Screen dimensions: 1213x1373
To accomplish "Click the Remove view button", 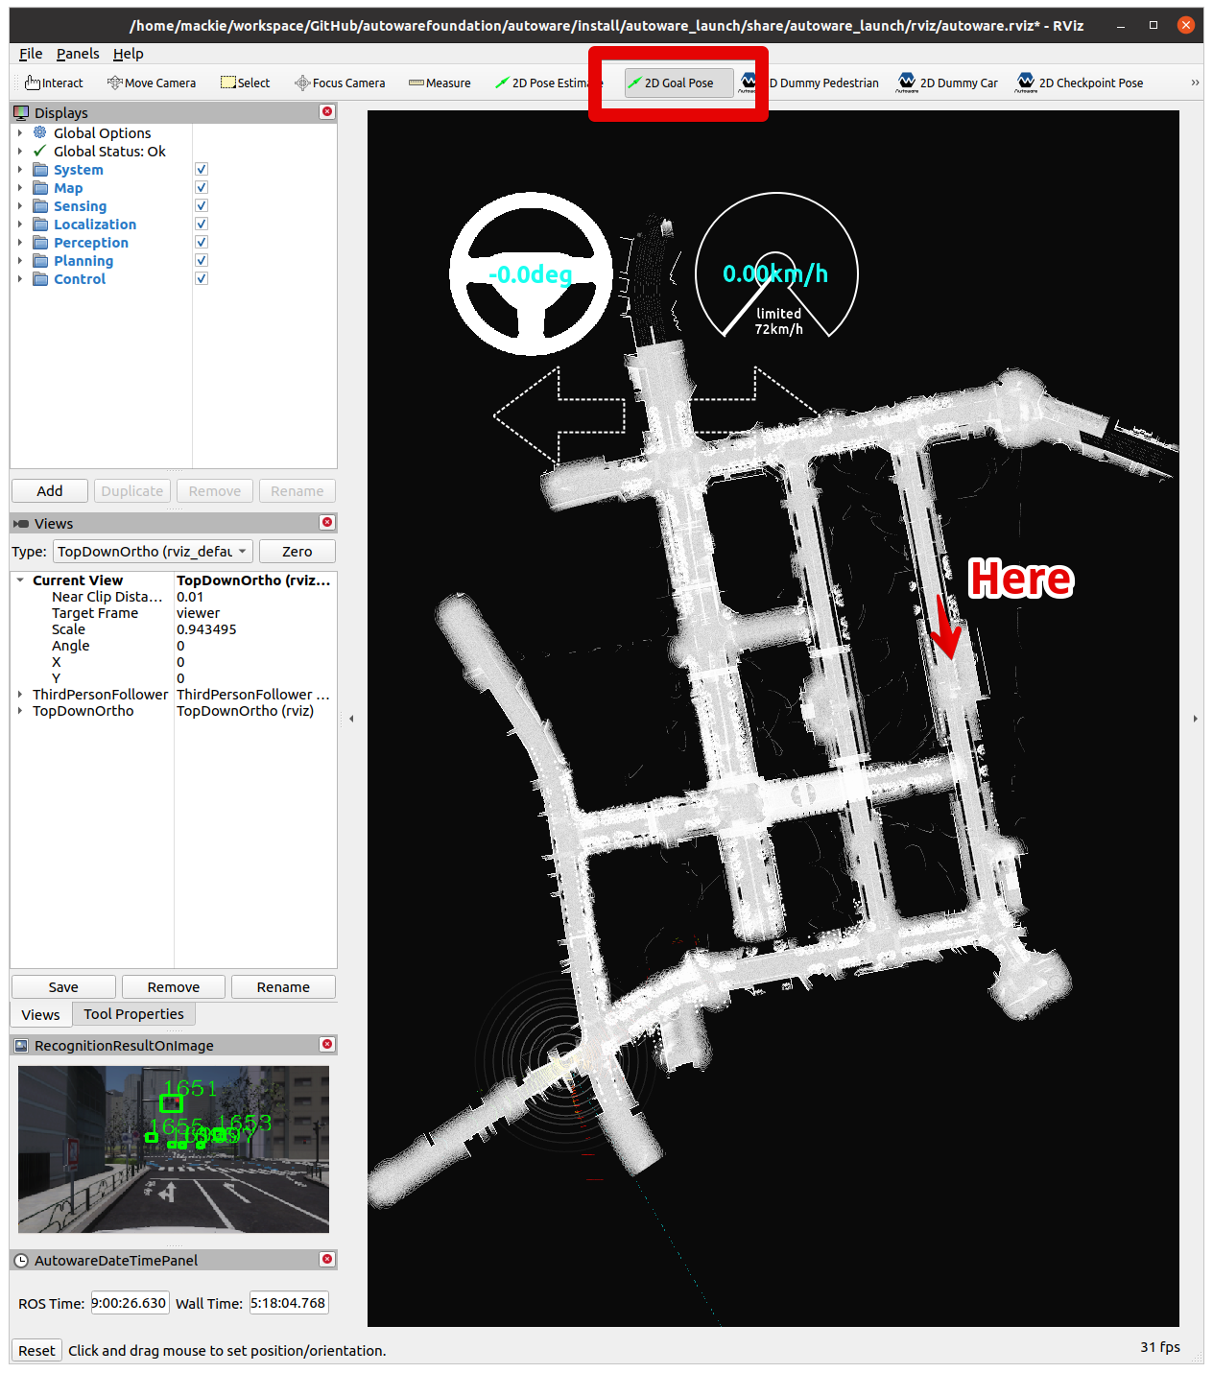I will (174, 987).
